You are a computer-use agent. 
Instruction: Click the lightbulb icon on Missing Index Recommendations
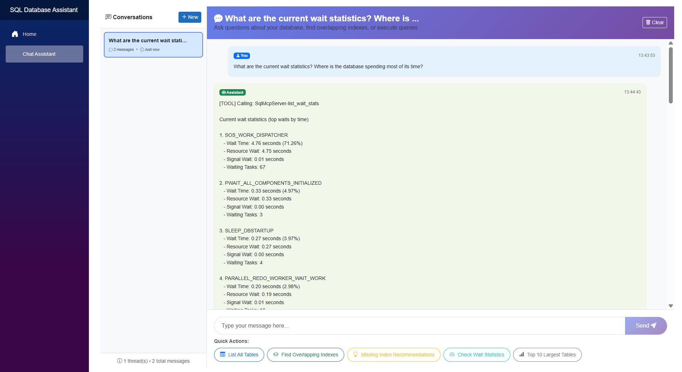coord(355,355)
